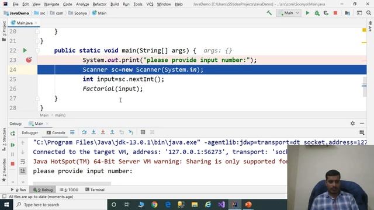Click the Soonya package breadcrumb
This screenshot has height=210, width=374.
78,13
